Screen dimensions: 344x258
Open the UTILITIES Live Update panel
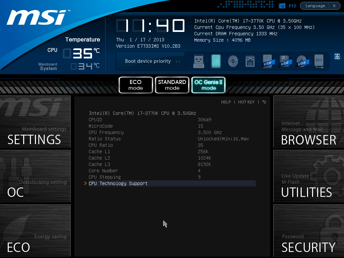point(309,176)
